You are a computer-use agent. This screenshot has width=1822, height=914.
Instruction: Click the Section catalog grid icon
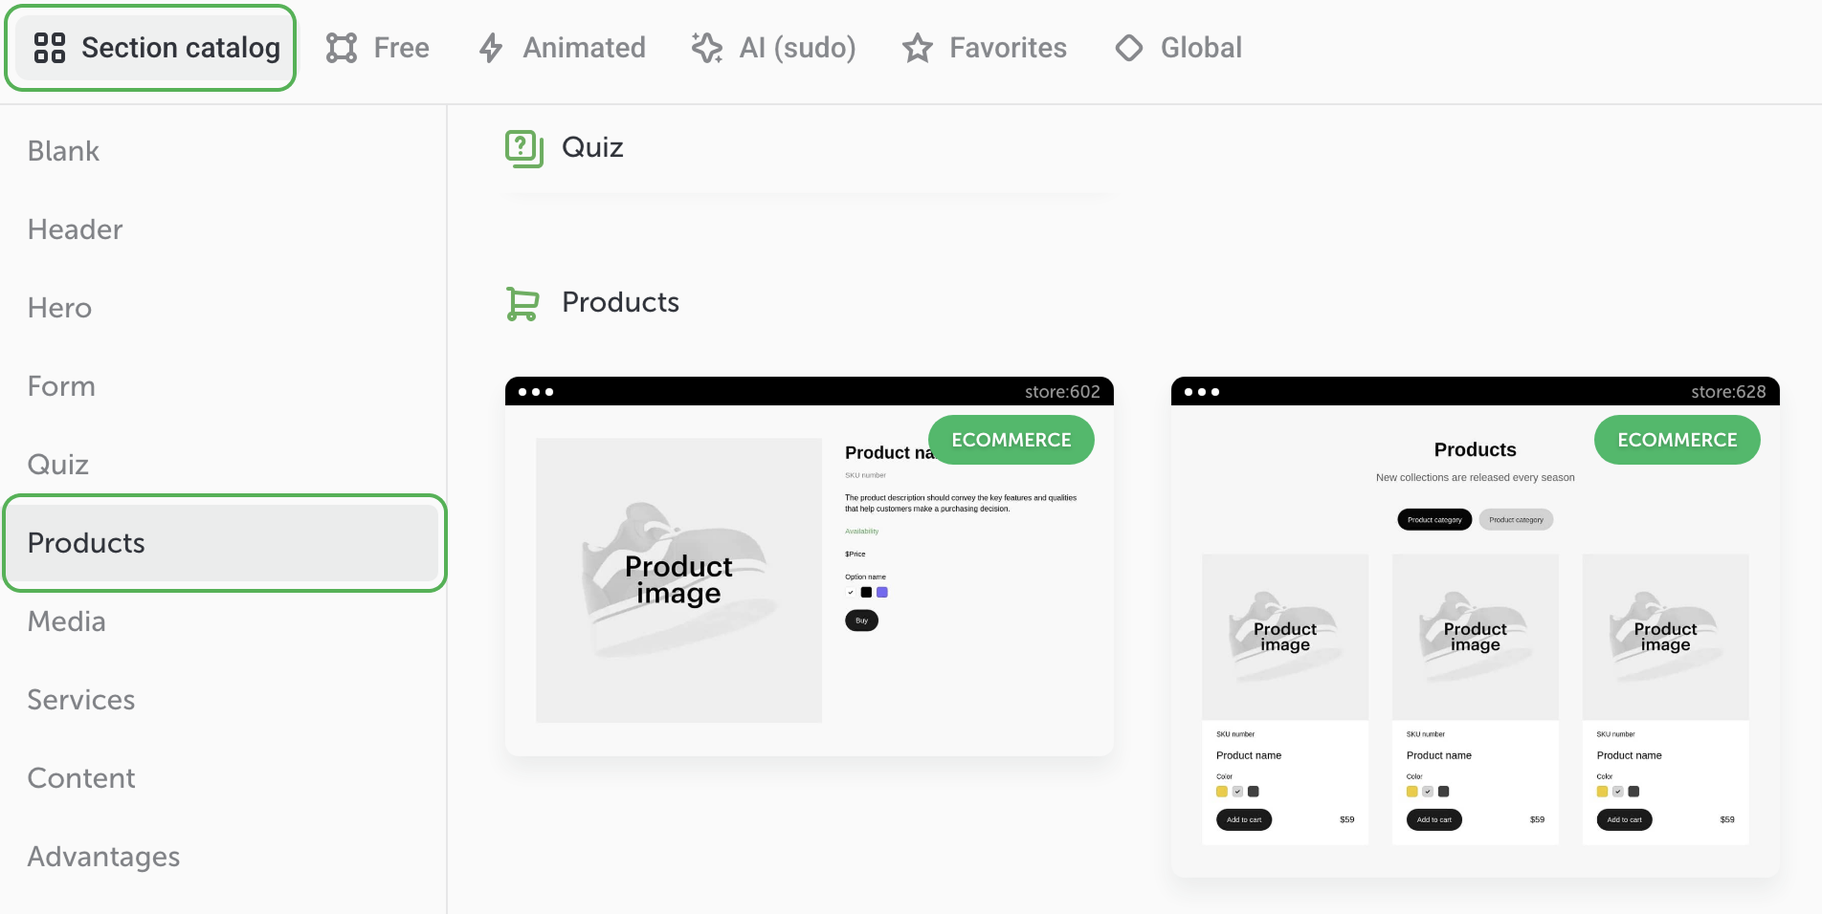[50, 48]
